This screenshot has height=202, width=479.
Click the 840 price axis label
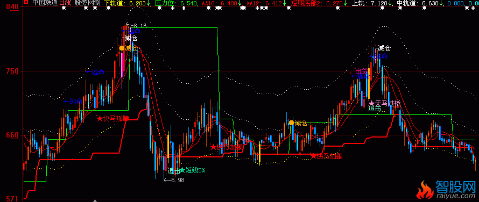[x=15, y=6]
